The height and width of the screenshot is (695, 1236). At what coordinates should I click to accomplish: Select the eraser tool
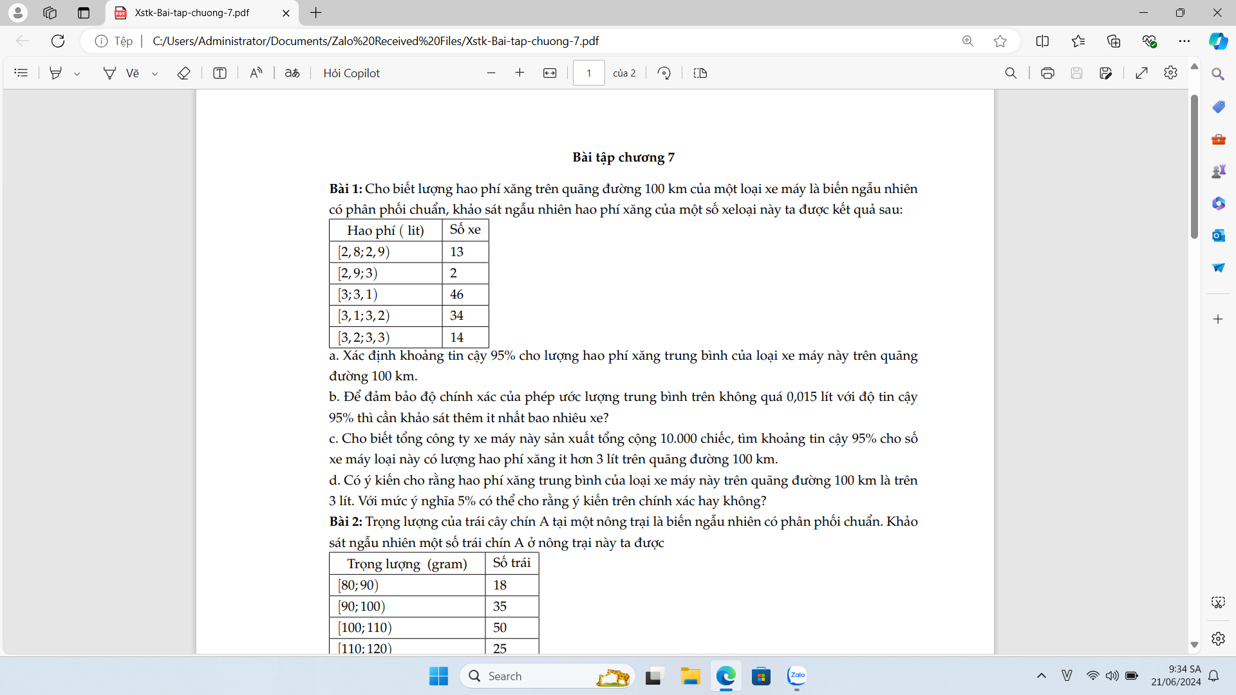click(183, 73)
